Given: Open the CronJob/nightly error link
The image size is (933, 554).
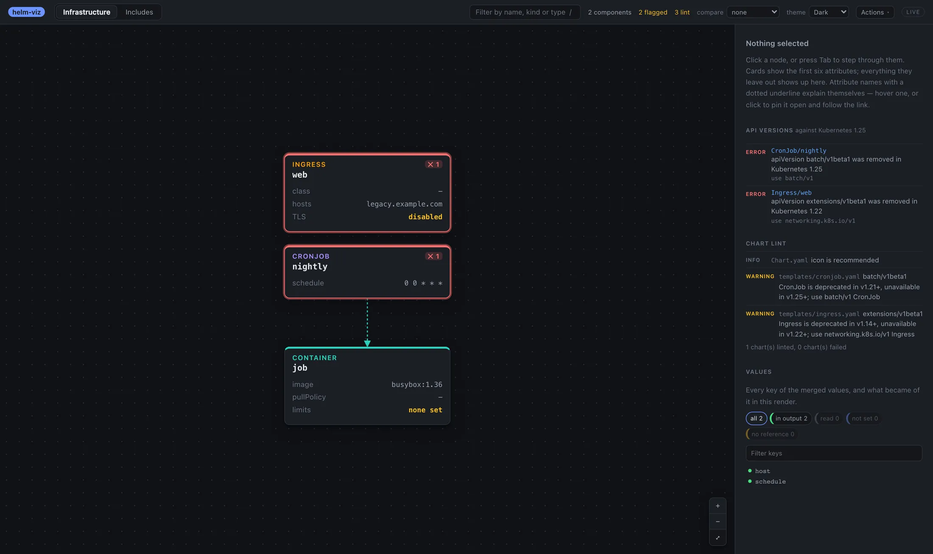Looking at the screenshot, I should tap(799, 151).
